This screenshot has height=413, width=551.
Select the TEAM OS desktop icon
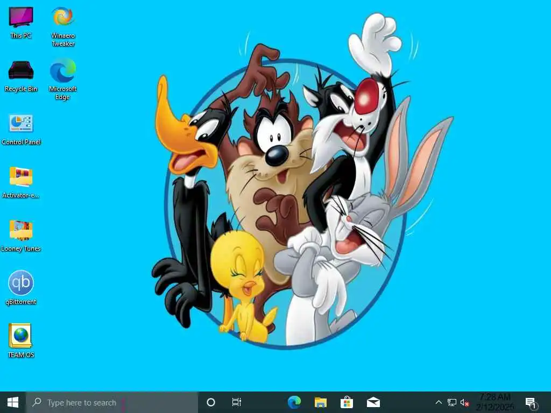tap(21, 340)
